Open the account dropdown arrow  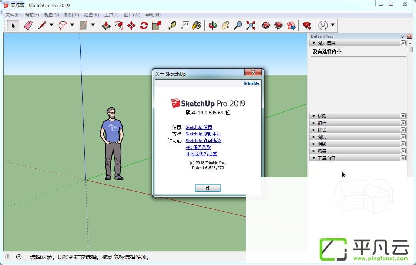pyautogui.click(x=333, y=25)
